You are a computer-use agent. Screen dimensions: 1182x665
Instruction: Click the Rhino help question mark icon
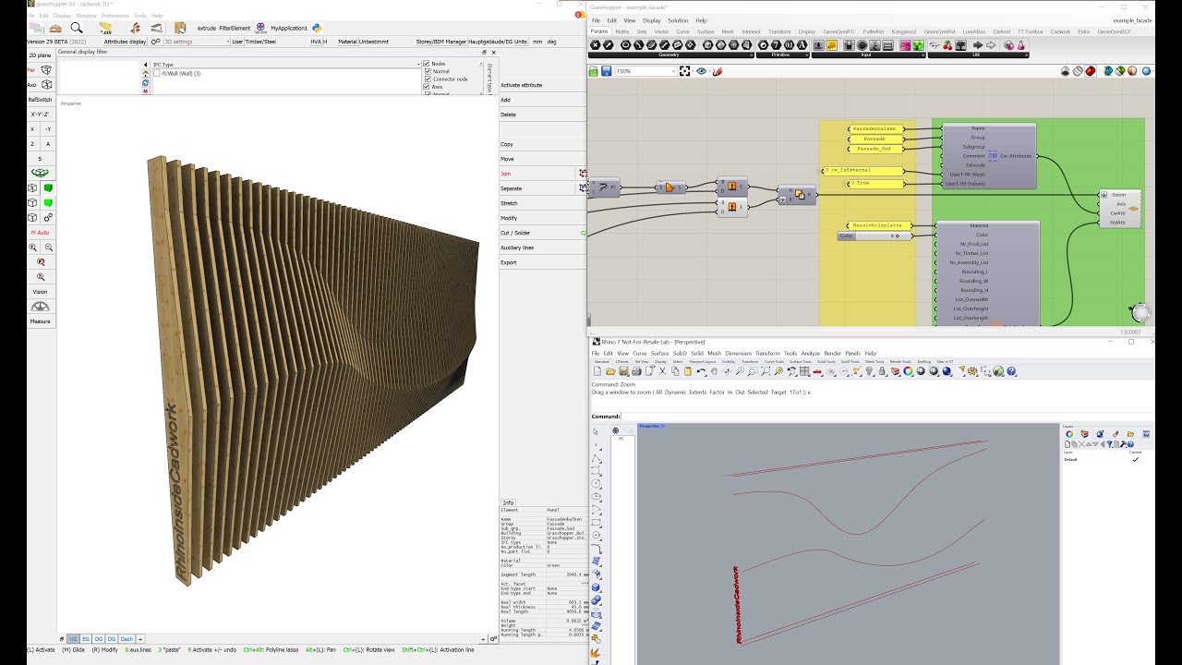pyautogui.click(x=1012, y=371)
